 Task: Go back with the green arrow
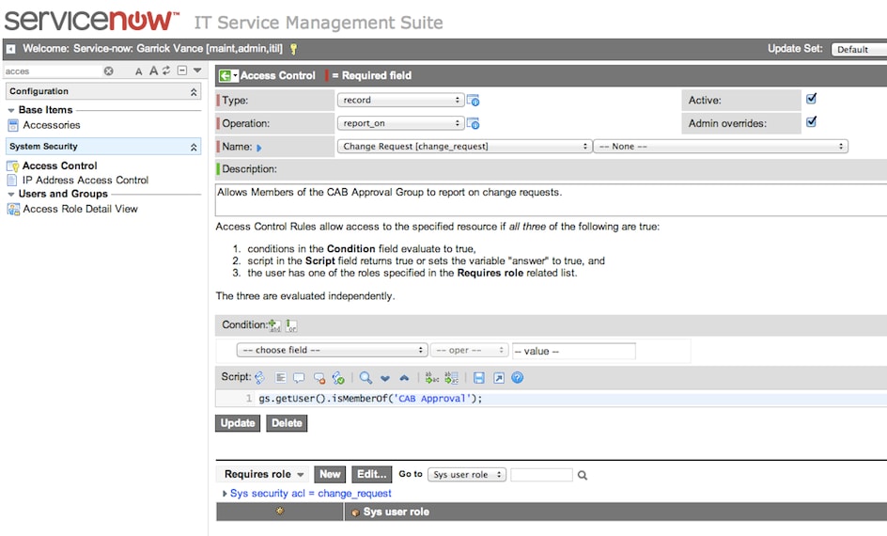(226, 76)
